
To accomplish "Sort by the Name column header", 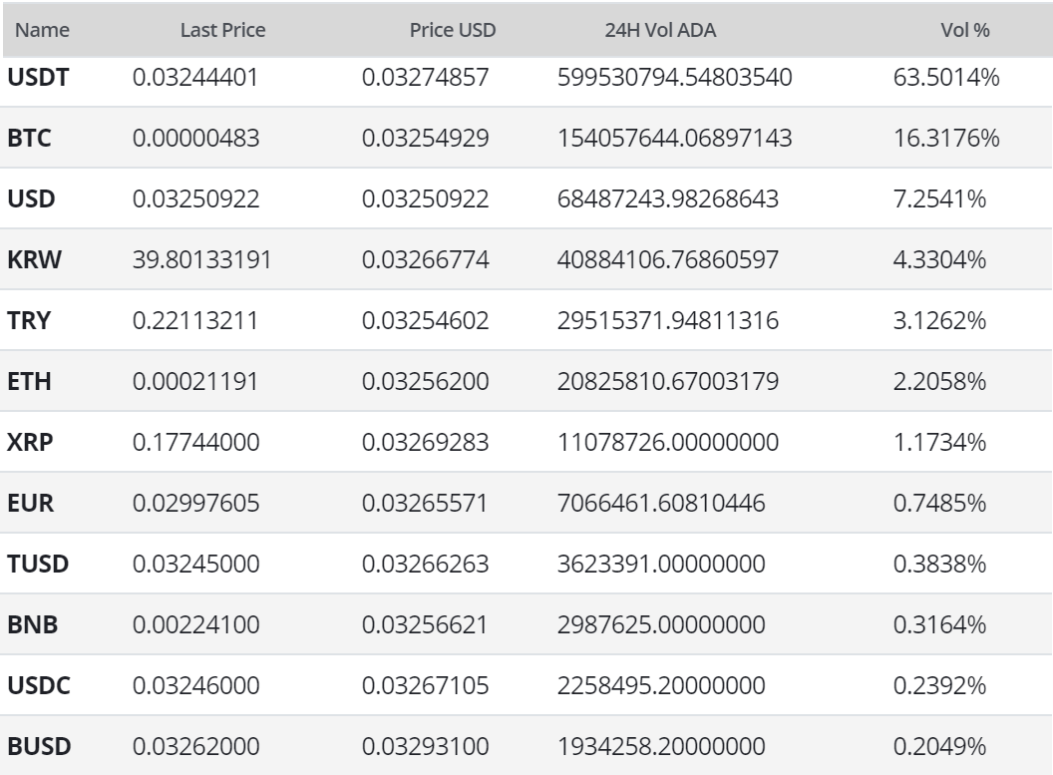I will click(42, 30).
